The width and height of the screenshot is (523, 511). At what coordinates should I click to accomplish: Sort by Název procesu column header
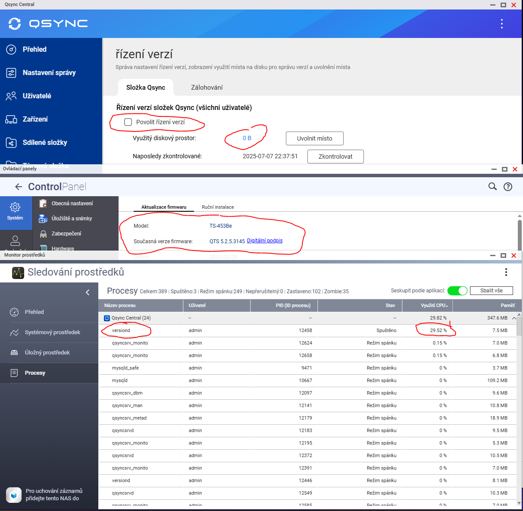point(141,305)
